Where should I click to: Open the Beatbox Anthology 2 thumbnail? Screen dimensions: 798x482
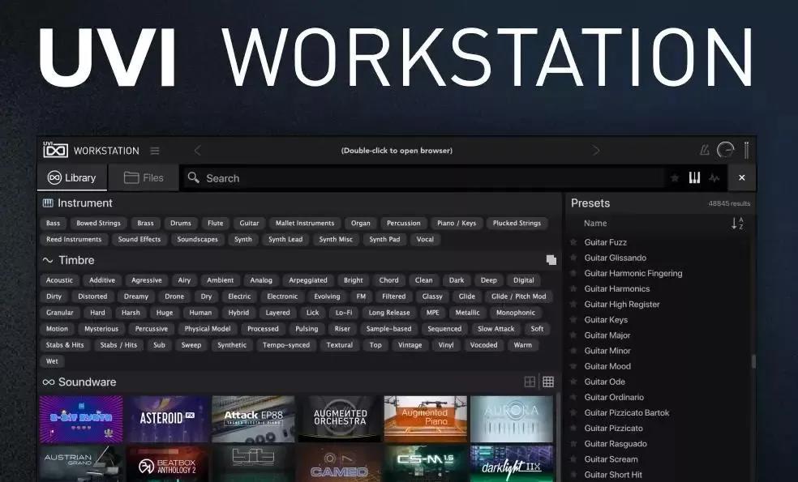[167, 463]
